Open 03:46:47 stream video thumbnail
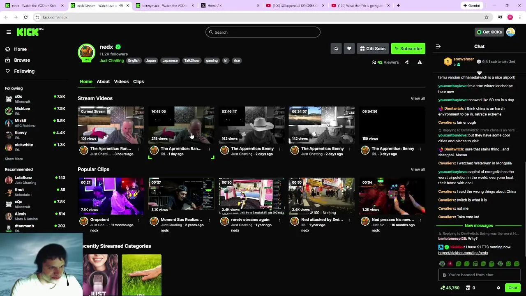 pyautogui.click(x=251, y=125)
